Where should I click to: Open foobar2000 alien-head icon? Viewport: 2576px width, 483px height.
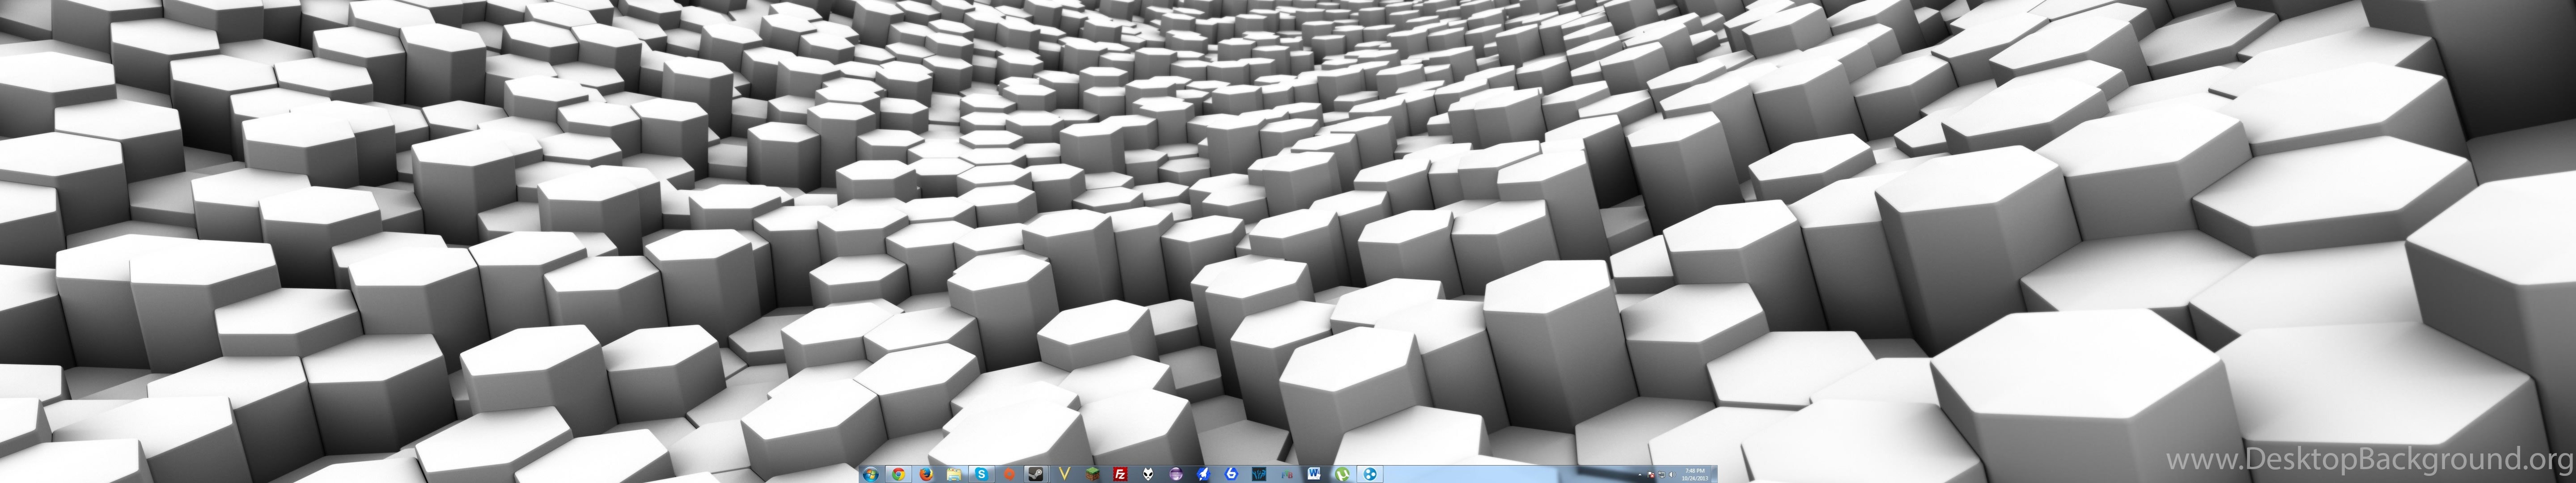tap(1148, 474)
